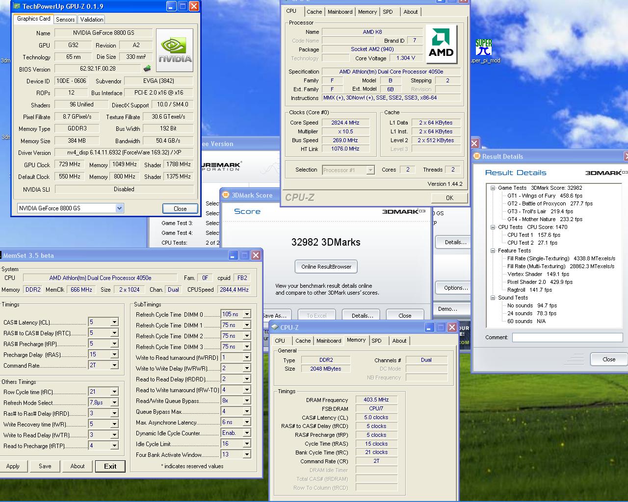Collapse the Sound Tests tree node

pos(493,298)
